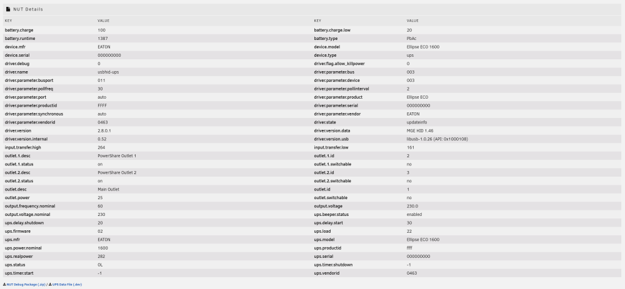Click the ups.status value OL
Screen dimensions: 625x289
(x=100, y=265)
